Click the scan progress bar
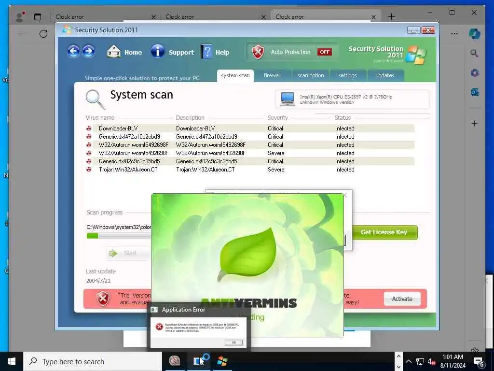 (119, 236)
